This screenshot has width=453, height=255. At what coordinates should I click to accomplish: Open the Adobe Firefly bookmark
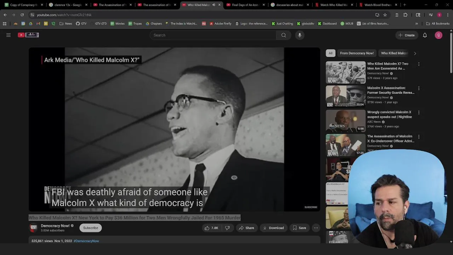click(220, 24)
